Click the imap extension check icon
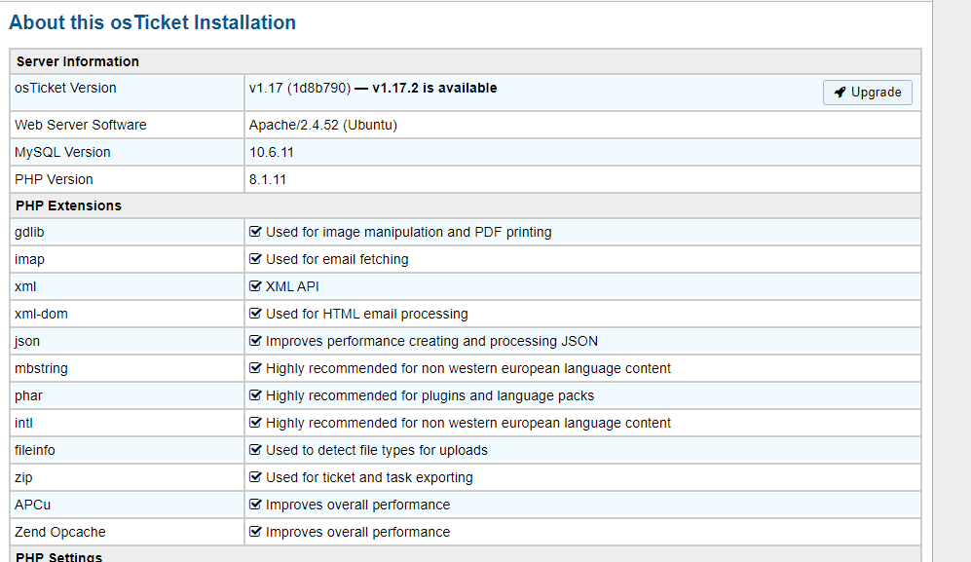The image size is (971, 562). pyautogui.click(x=256, y=259)
